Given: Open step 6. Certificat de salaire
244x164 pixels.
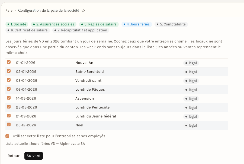Looking at the screenshot, I should tap(28, 30).
